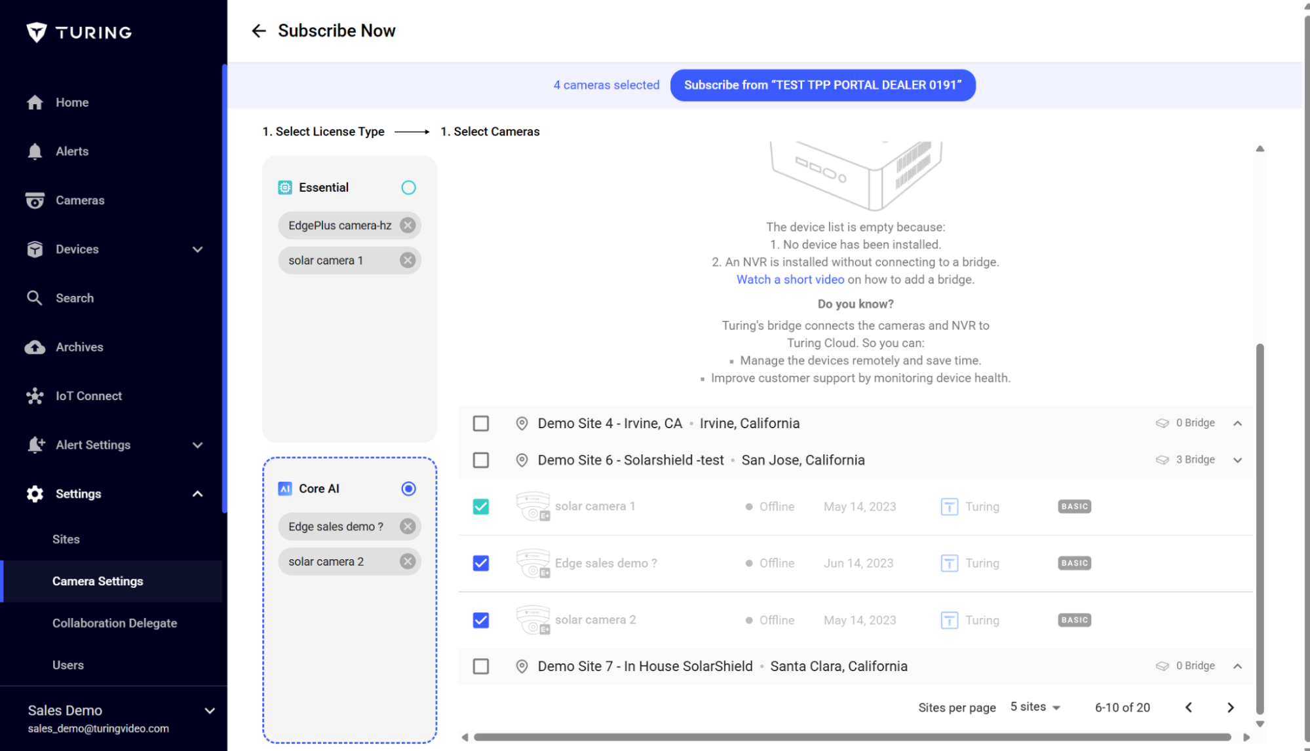Click the vertical scrollbar of camera list
Viewport: 1310px width, 751px height.
coord(1260,529)
